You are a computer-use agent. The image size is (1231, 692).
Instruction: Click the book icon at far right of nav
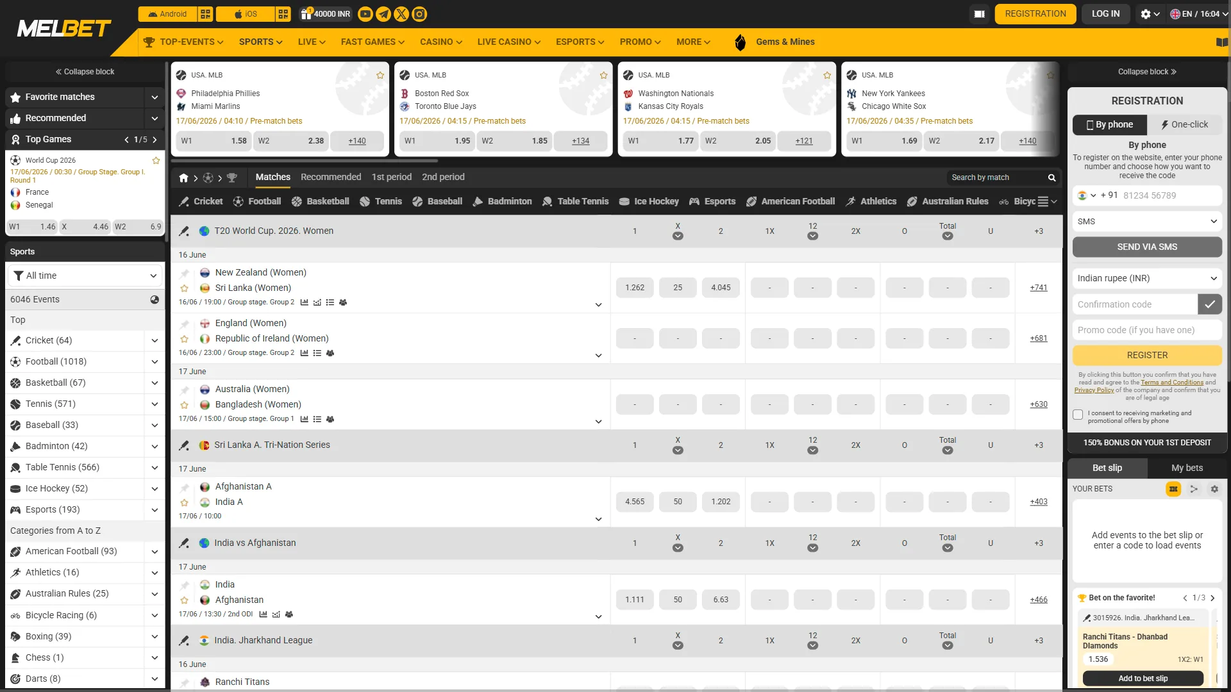[1222, 42]
